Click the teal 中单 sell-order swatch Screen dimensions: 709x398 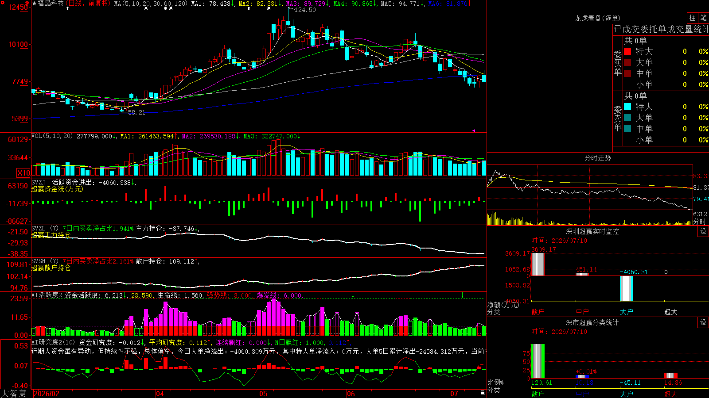(x=627, y=129)
